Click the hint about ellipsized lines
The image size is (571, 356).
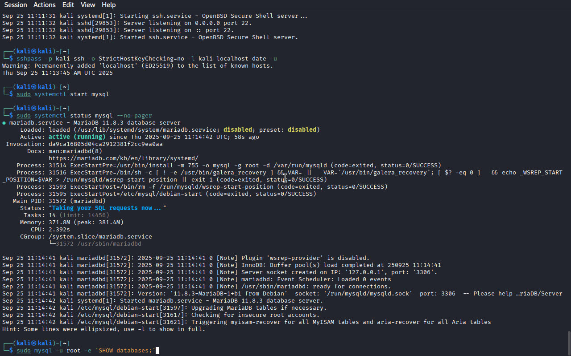pyautogui.click(x=103, y=329)
